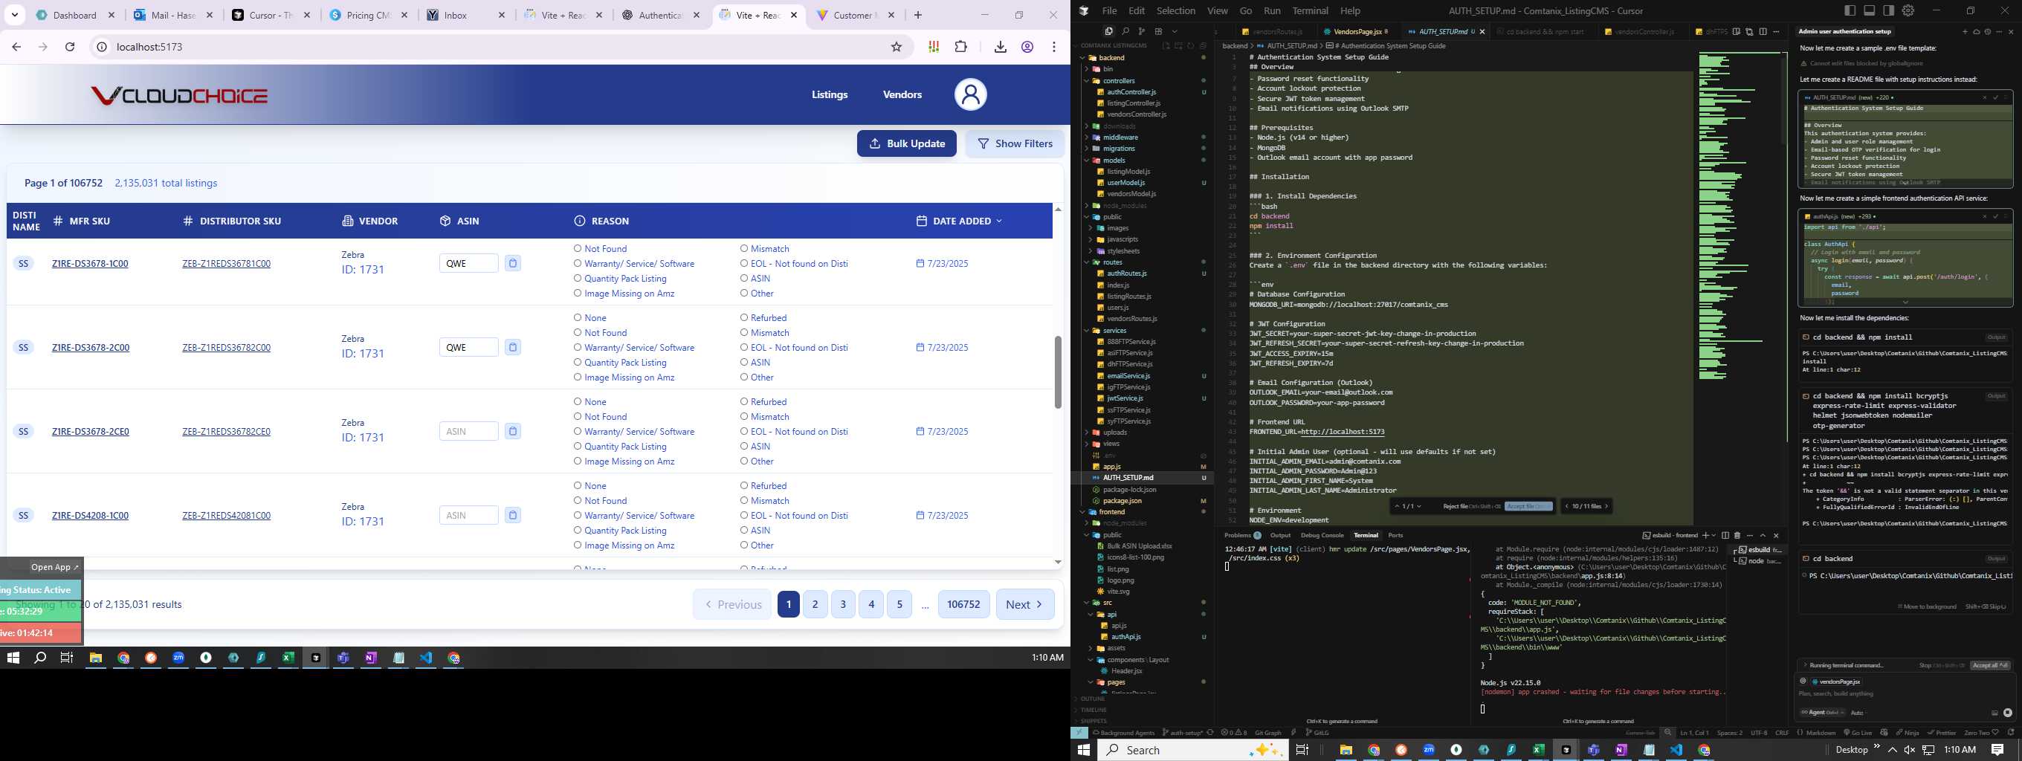Open the Explorer view in Cursor sidebar
The width and height of the screenshot is (2022, 761).
(1108, 31)
